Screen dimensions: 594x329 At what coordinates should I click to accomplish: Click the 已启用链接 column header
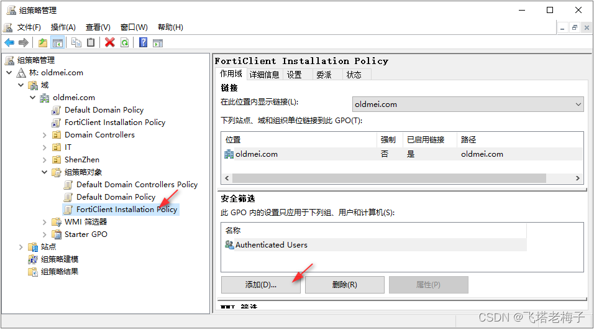pyautogui.click(x=429, y=139)
